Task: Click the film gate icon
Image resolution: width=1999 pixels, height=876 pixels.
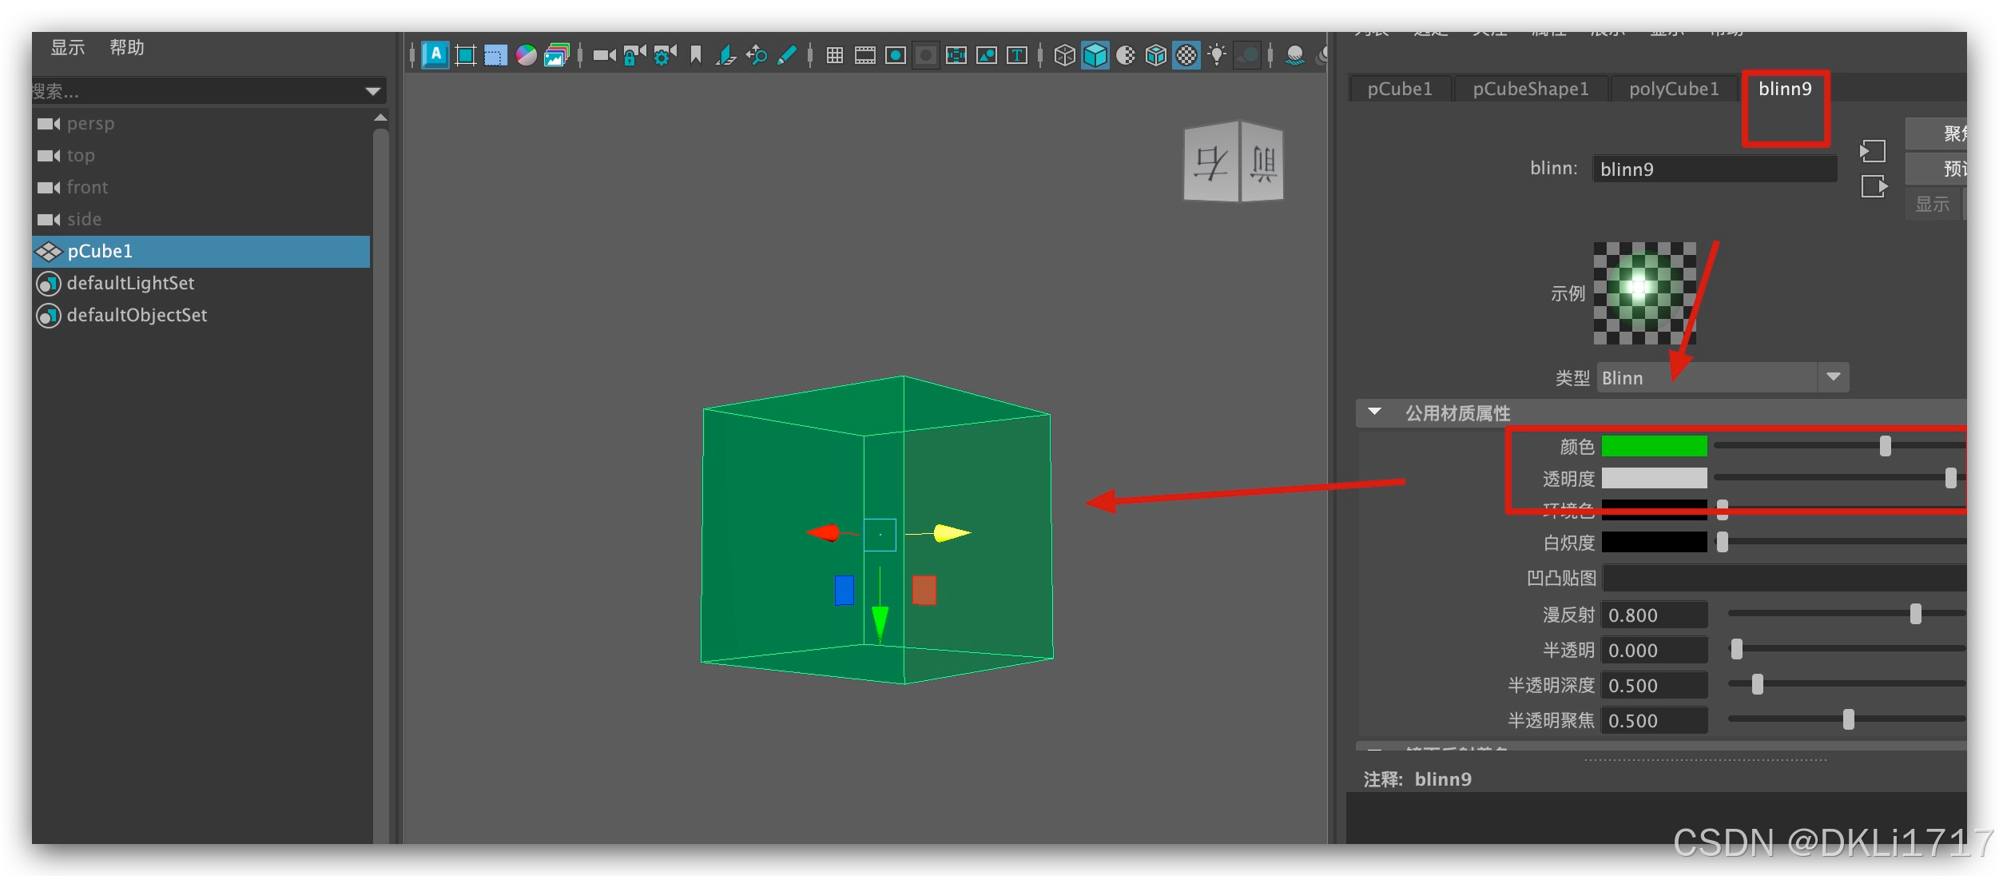Action: pos(865,55)
